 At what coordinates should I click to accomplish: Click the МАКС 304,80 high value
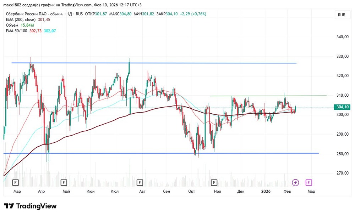pyautogui.click(x=120, y=14)
